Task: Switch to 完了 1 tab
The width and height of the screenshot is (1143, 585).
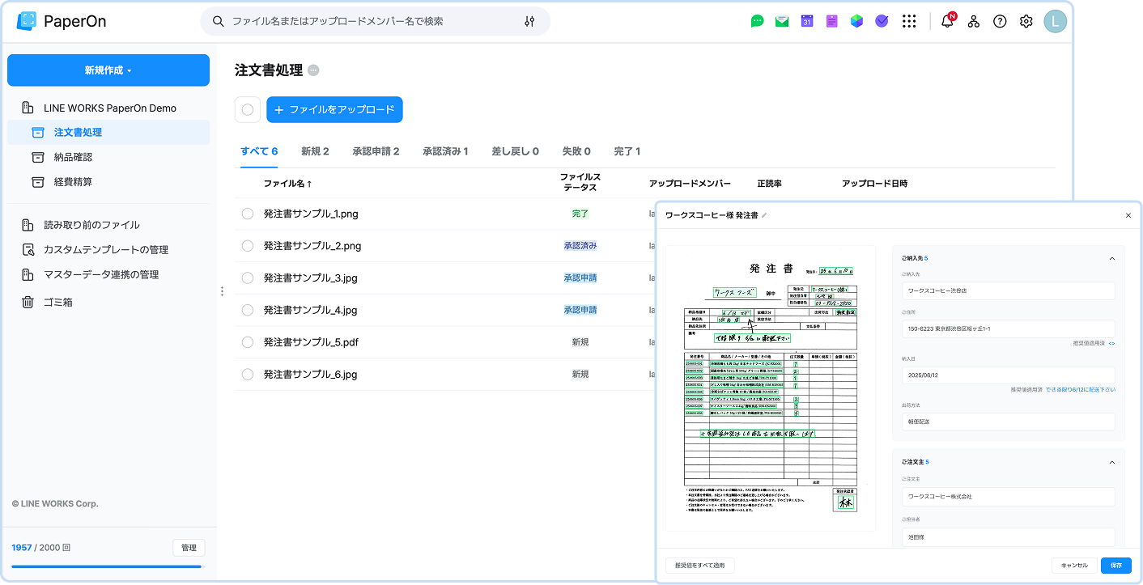Action: tap(627, 151)
